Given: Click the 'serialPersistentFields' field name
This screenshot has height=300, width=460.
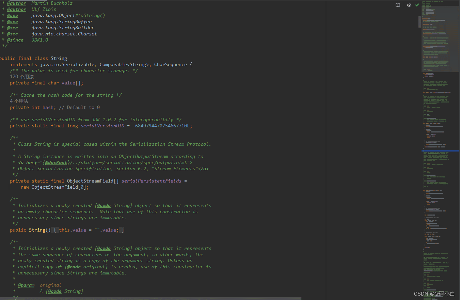Looking at the screenshot, I should 152,181.
